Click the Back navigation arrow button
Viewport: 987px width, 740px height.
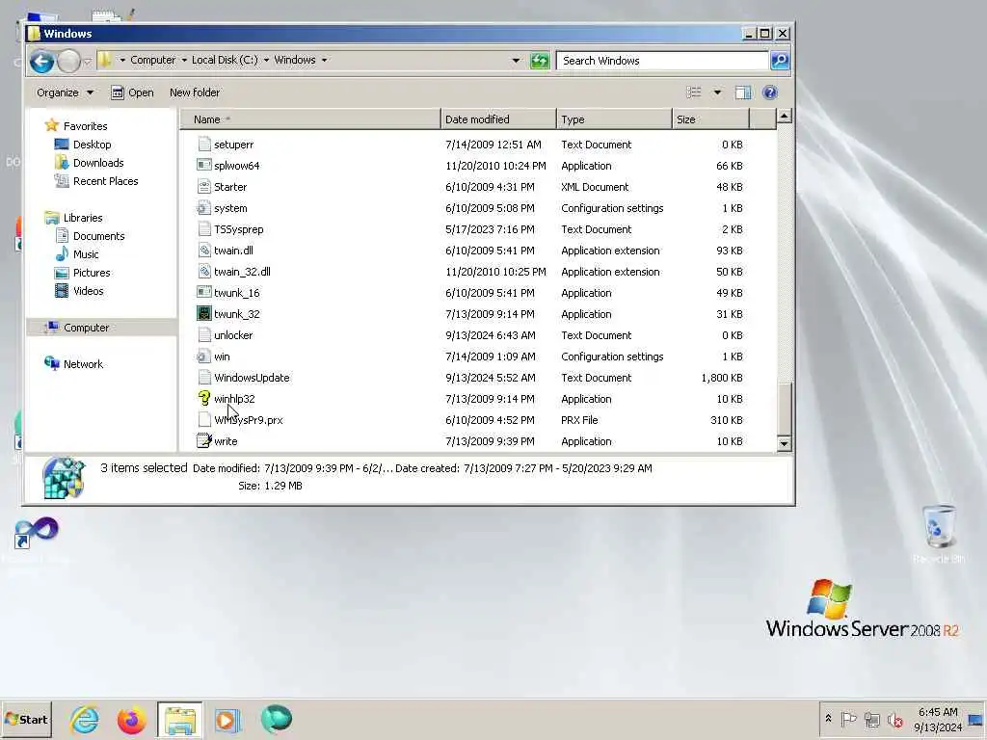(x=42, y=61)
